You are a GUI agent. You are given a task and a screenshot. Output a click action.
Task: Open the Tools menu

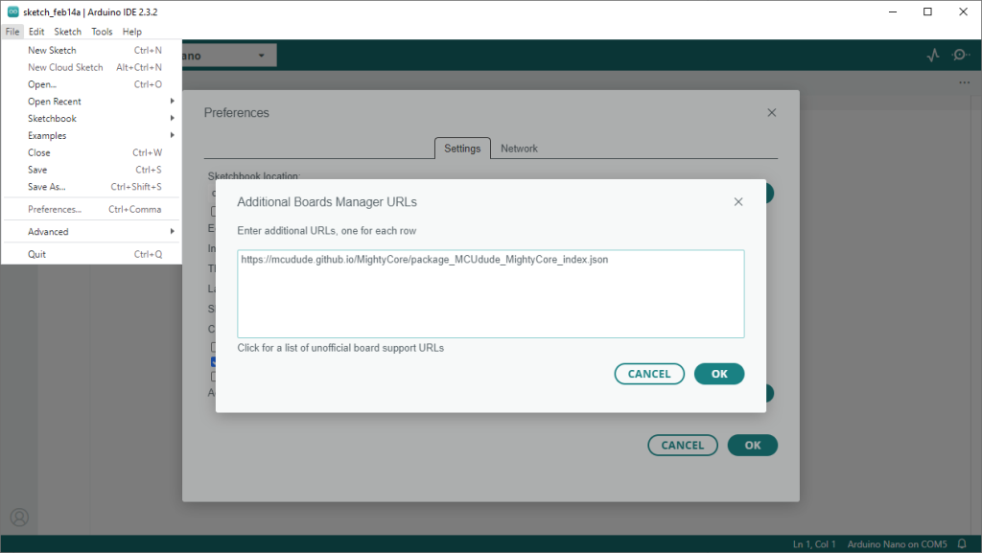102,32
